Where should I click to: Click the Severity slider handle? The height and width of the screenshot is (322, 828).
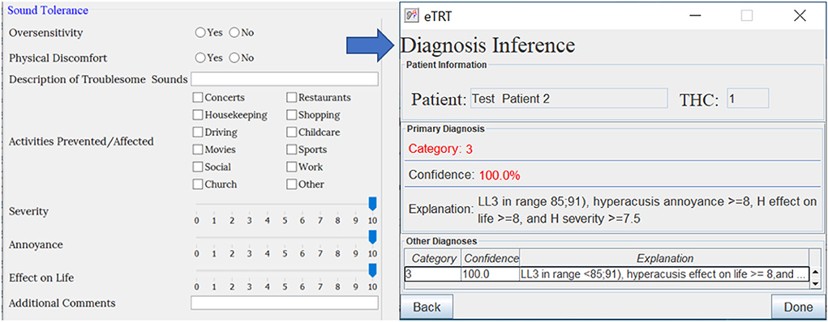point(372,204)
